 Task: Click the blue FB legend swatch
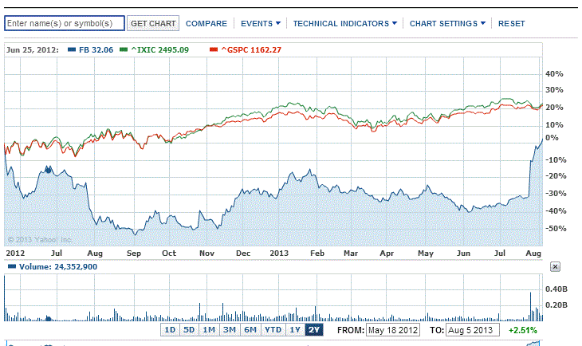click(x=72, y=49)
